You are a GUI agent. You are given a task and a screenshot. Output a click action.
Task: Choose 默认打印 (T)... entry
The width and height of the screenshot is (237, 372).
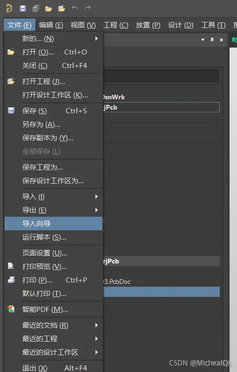(x=54, y=294)
